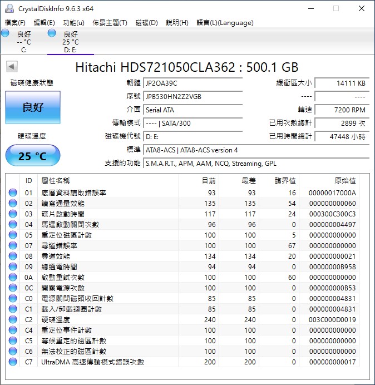
Task: Click the 最差 column header
Action: 239,181
